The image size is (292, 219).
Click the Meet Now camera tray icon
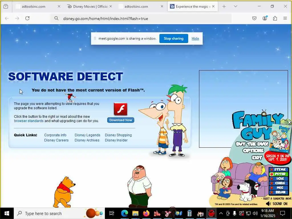tap(228, 213)
